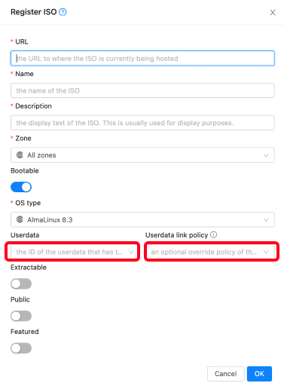Click the Description text field
This screenshot has width=284, height=392.
(142, 123)
